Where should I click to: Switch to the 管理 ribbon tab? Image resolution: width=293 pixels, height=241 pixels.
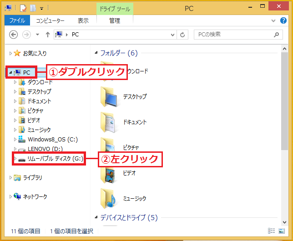(x=115, y=20)
